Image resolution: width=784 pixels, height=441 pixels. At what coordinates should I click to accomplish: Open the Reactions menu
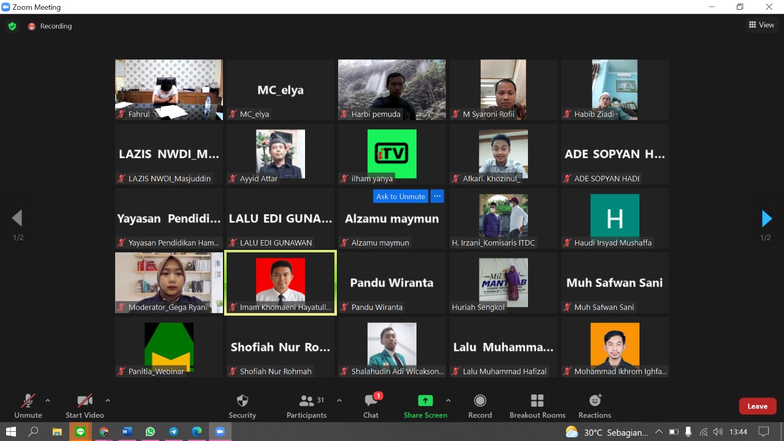pos(595,401)
